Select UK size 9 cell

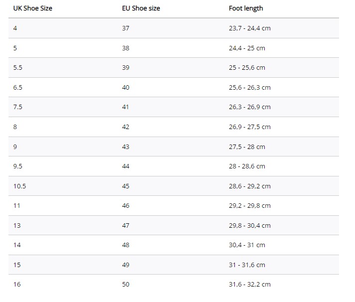[15, 147]
